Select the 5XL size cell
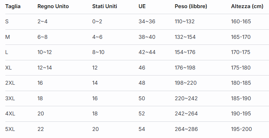Screen dimensions: 269x138 [x=10, y=129]
